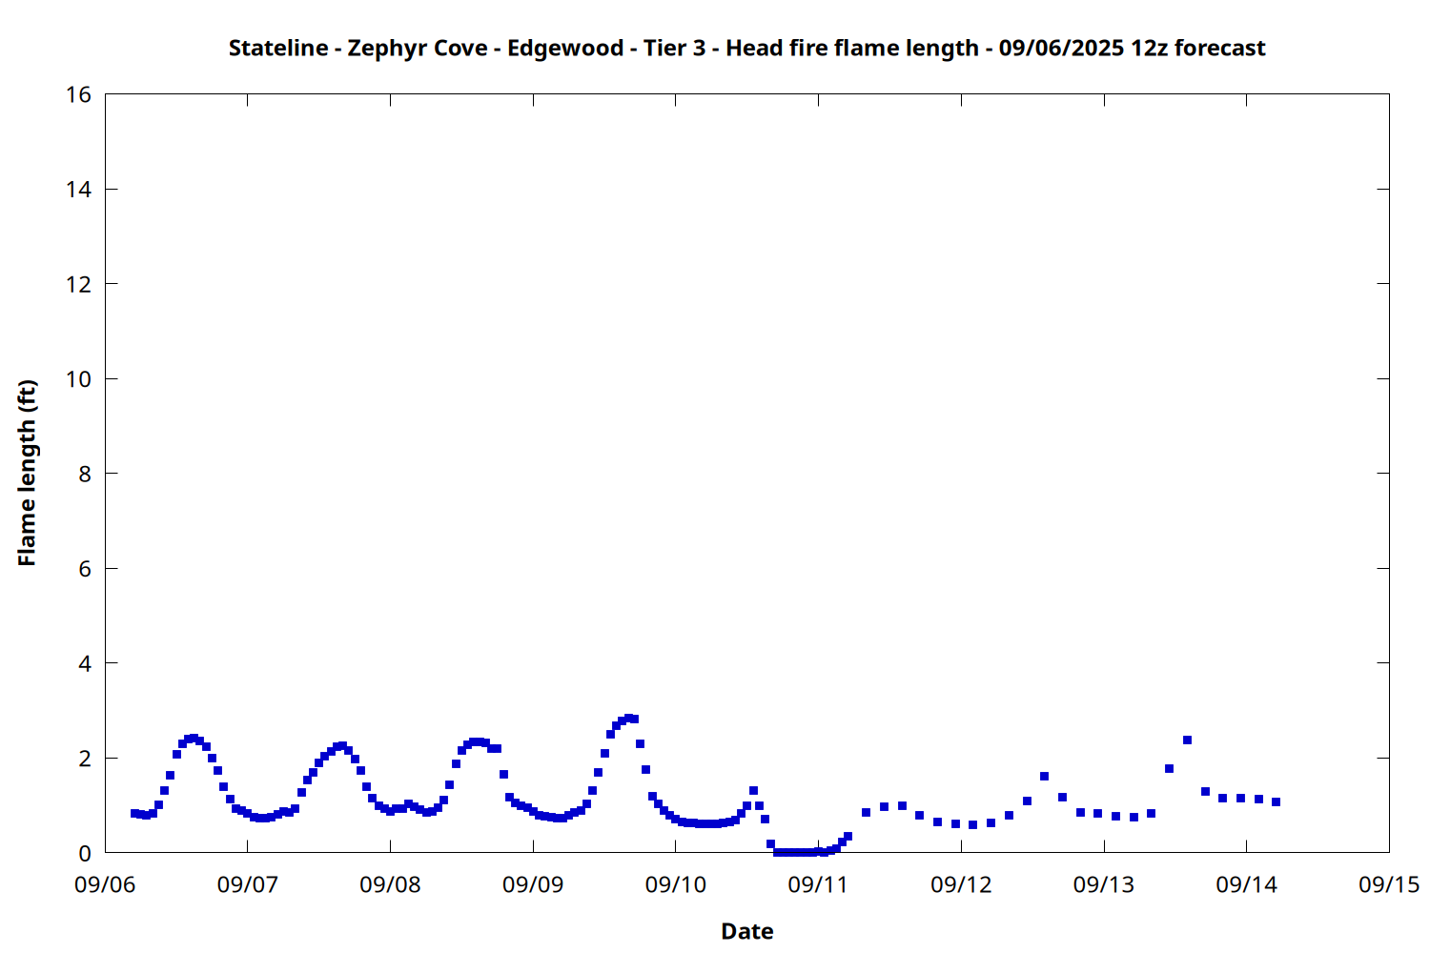Click the x-axis date 09/14
Screen dimensions: 1430x953
1246,884
